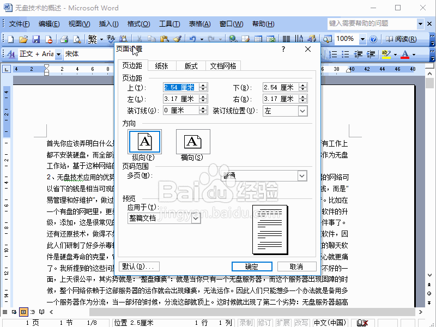The height and width of the screenshot is (327, 436).
Task: Decrease the paragraph indent
Action: point(358,54)
